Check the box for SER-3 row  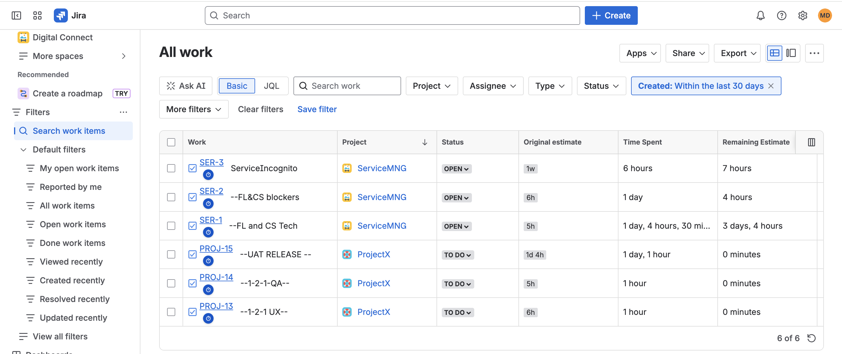coord(171,168)
